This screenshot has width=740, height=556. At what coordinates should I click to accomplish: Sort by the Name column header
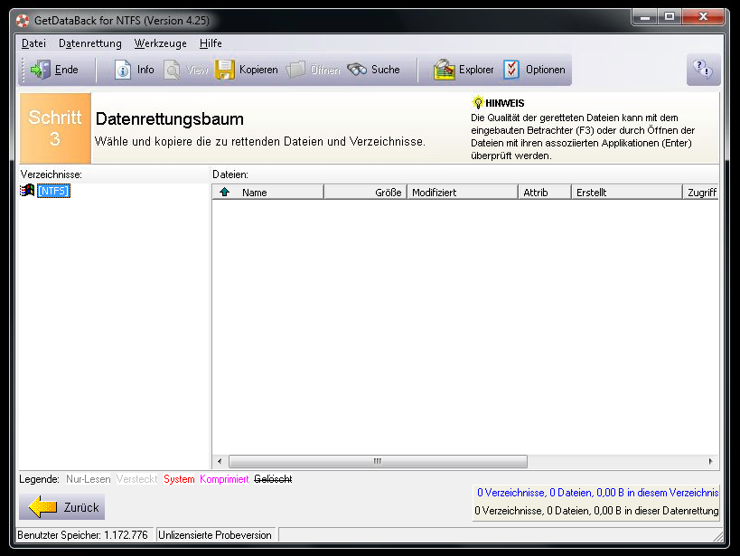pyautogui.click(x=268, y=193)
